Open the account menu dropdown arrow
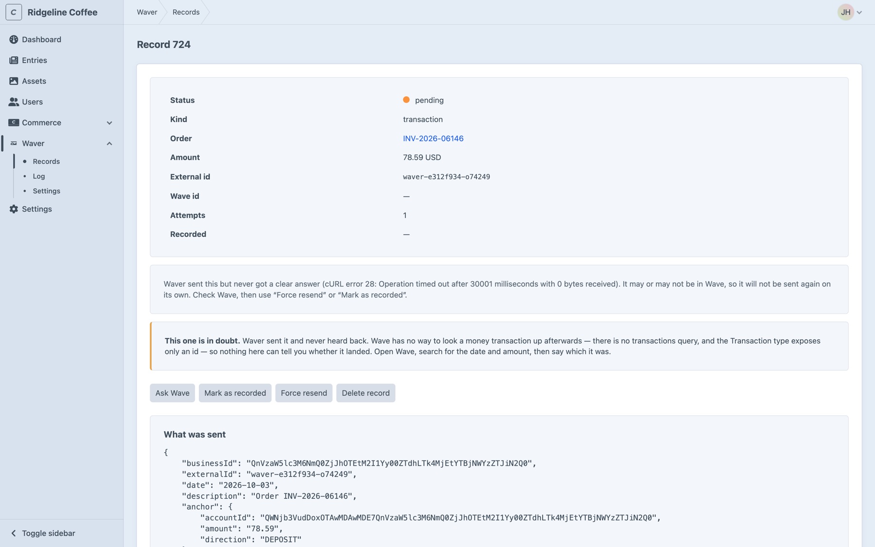The image size is (875, 547). pyautogui.click(x=859, y=13)
